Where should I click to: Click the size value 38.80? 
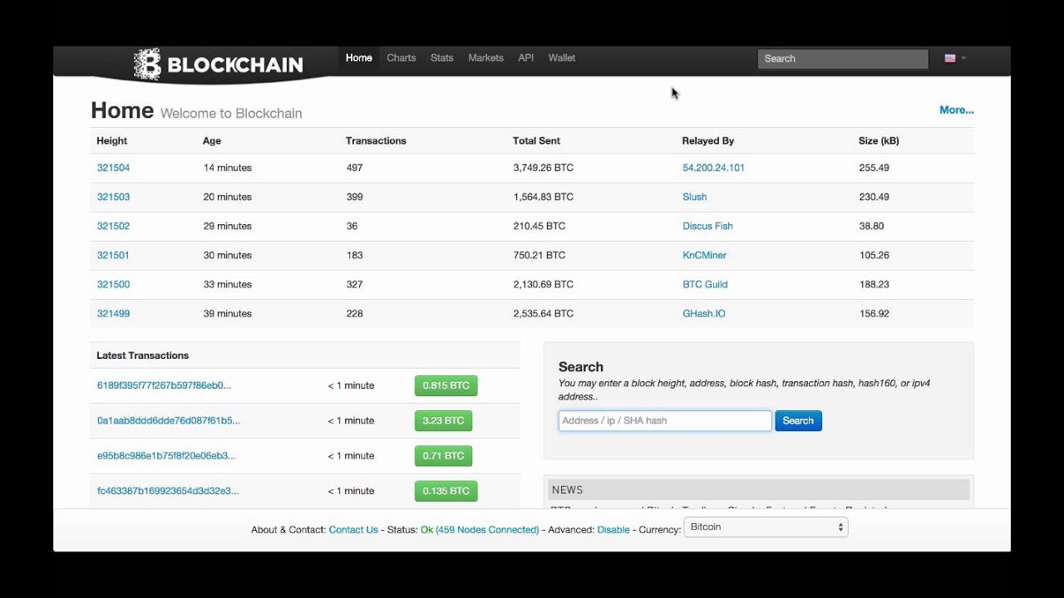pyautogui.click(x=871, y=226)
